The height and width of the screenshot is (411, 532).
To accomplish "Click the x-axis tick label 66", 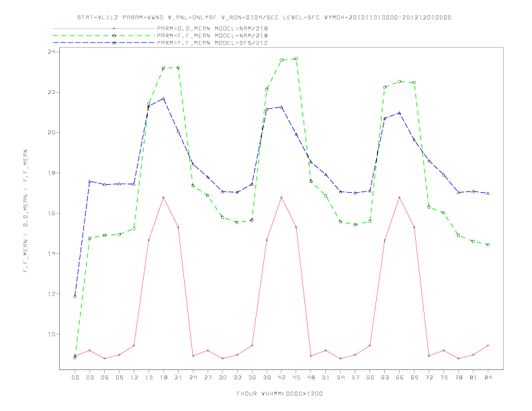I will 400,377.
